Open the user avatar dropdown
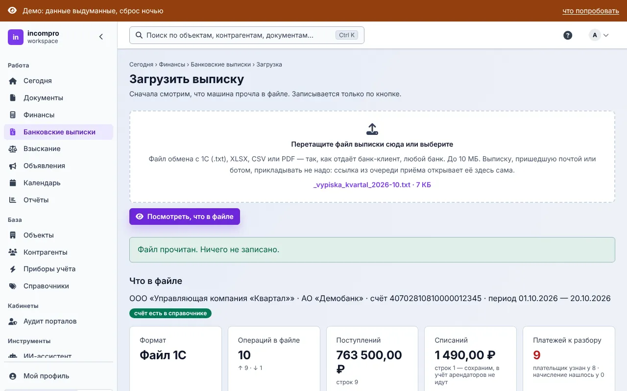 599,35
